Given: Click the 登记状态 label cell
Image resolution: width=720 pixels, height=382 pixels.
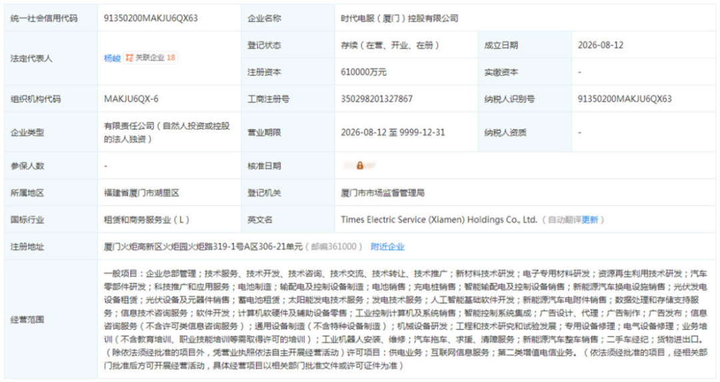Looking at the screenshot, I should coord(288,45).
